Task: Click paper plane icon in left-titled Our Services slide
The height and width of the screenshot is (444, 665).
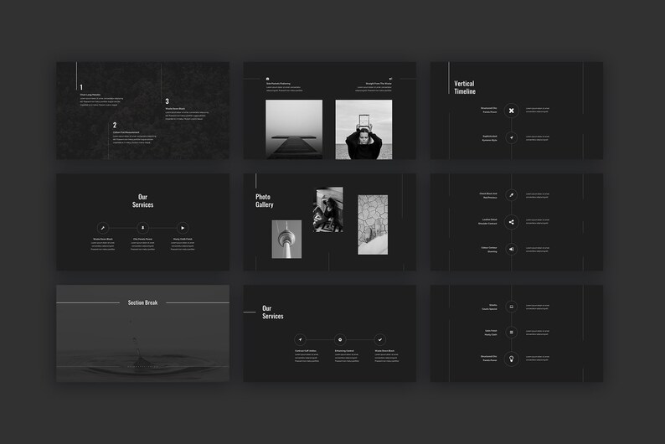Action: pyautogui.click(x=301, y=339)
